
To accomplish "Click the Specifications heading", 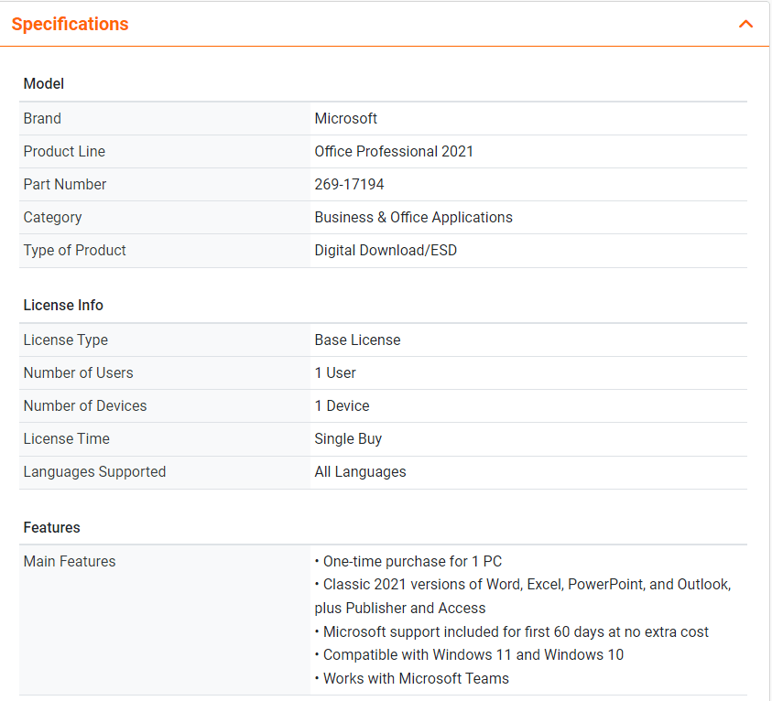I will coord(70,24).
